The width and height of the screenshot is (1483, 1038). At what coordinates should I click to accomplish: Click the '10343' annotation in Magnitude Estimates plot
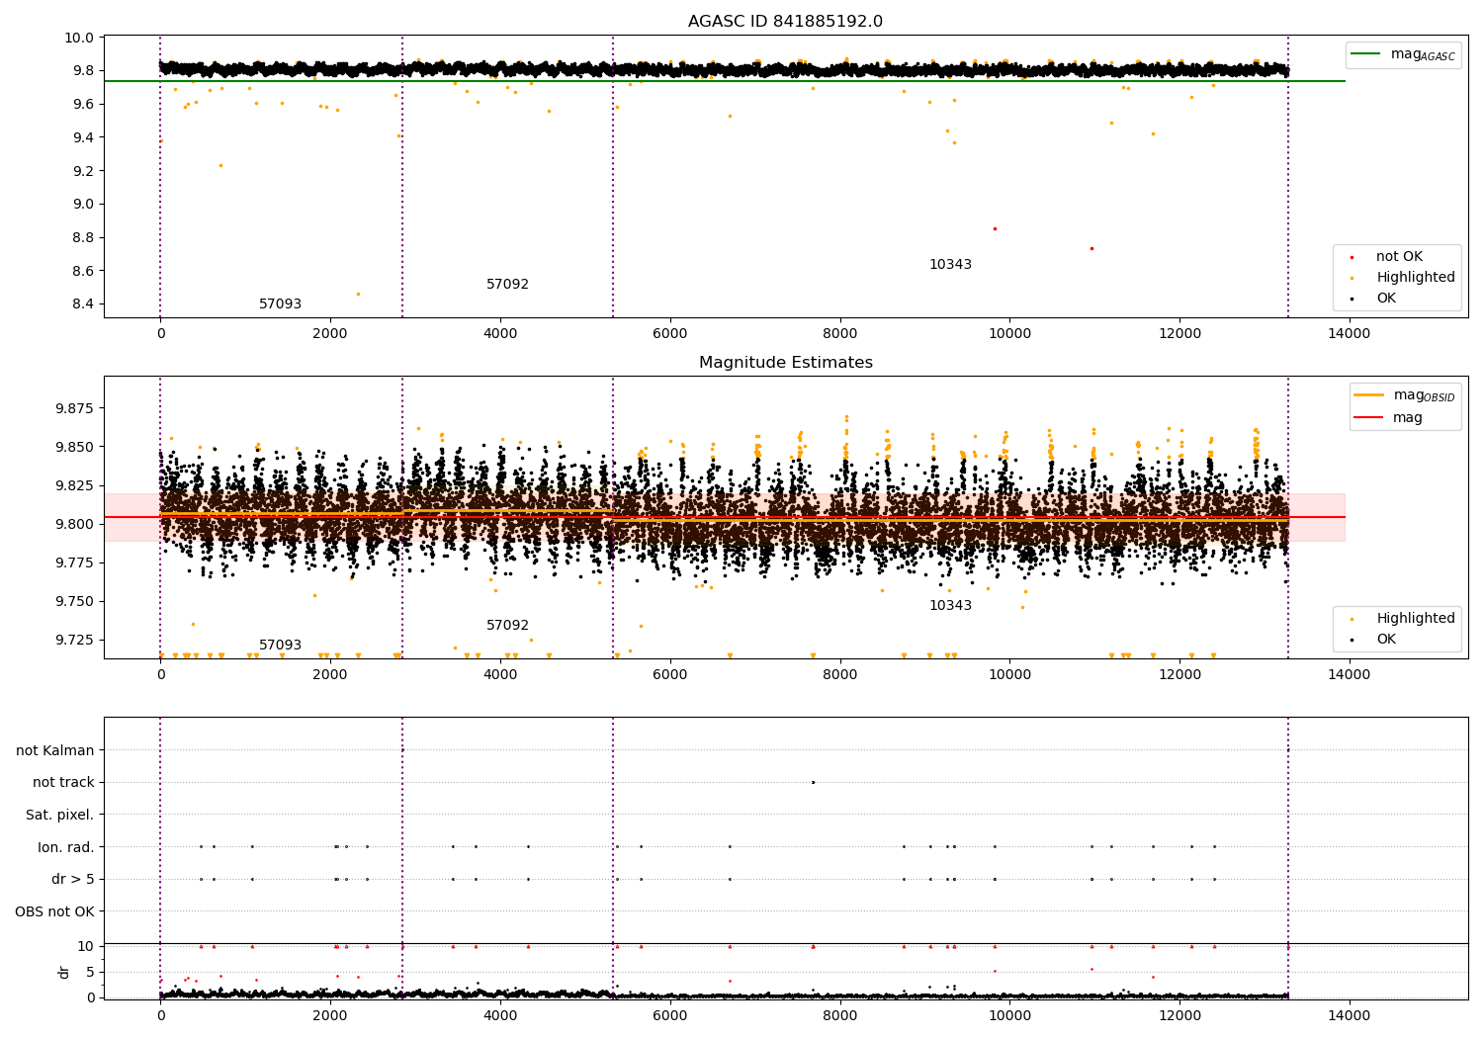[x=950, y=606]
